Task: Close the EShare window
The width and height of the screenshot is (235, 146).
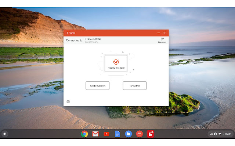Action: tap(164, 33)
